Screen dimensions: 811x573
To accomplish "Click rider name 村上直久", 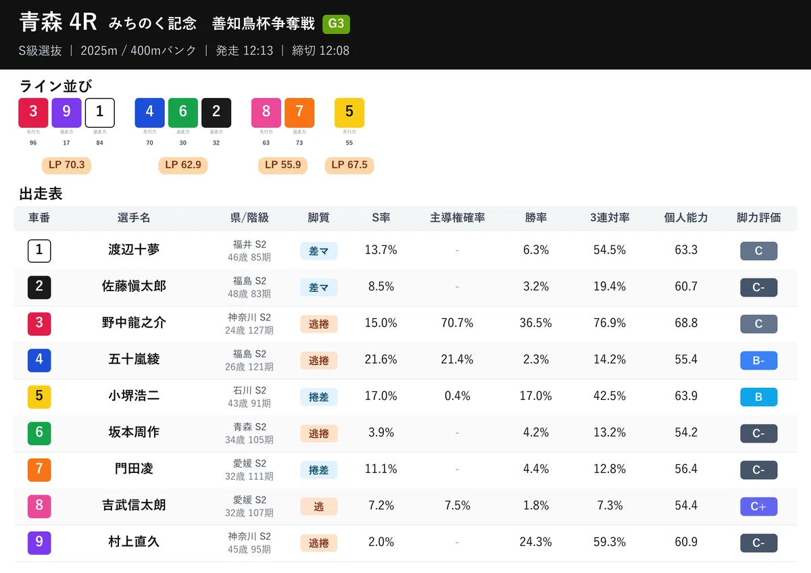I will 134,542.
